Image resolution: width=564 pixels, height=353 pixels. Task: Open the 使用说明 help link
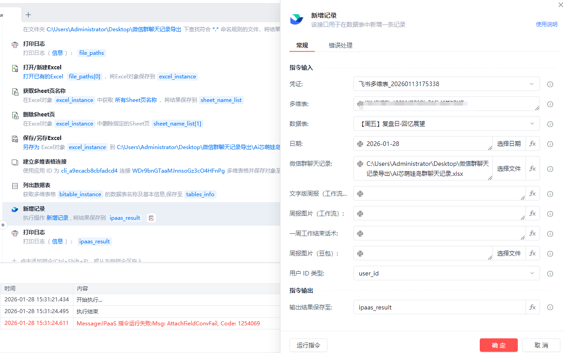click(x=546, y=24)
